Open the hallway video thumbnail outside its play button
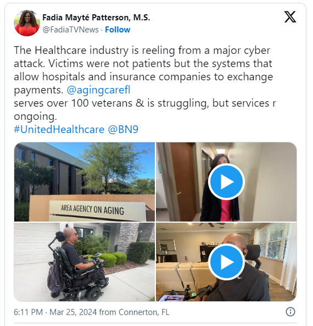The image size is (313, 326). point(270,187)
